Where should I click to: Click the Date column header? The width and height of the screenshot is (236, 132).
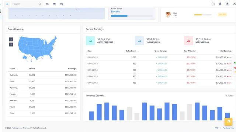pos(89,51)
